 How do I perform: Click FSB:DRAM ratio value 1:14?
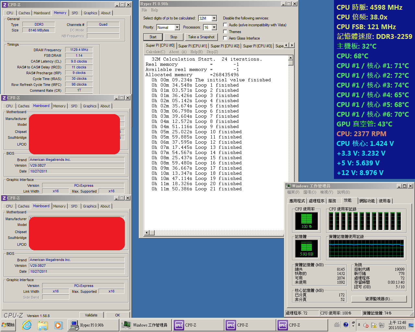point(79,55)
